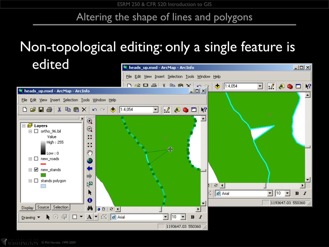
Task: Switch to the Selection tab in table of contents
Action: (x=61, y=207)
